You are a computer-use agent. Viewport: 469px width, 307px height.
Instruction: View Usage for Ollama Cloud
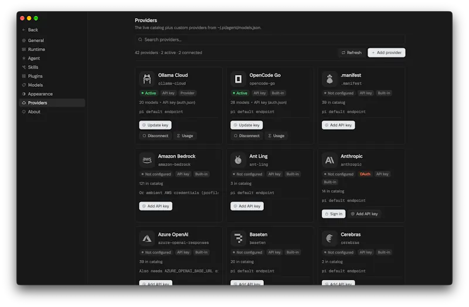click(x=185, y=136)
